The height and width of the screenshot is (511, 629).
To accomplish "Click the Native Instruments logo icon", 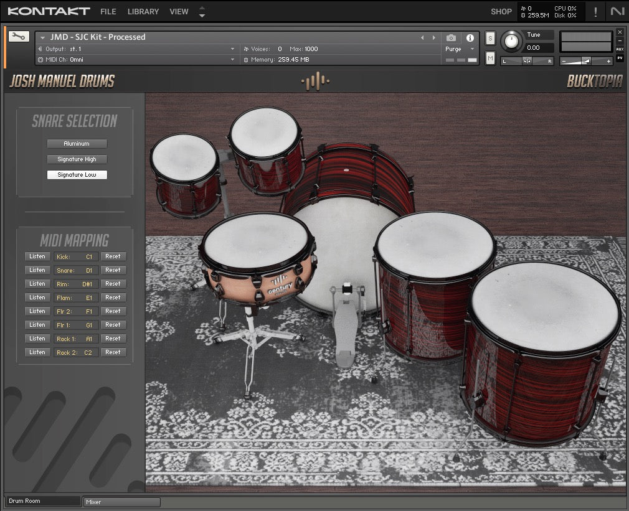I will point(617,11).
